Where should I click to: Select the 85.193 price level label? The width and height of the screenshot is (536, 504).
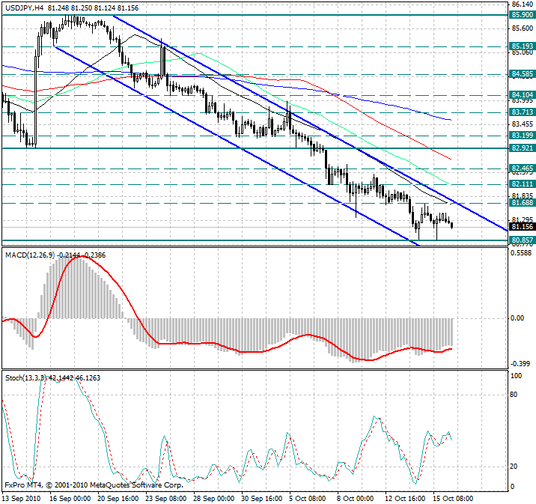(522, 46)
